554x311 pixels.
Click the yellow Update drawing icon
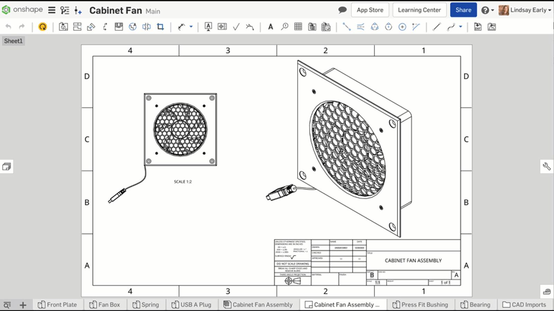(43, 27)
